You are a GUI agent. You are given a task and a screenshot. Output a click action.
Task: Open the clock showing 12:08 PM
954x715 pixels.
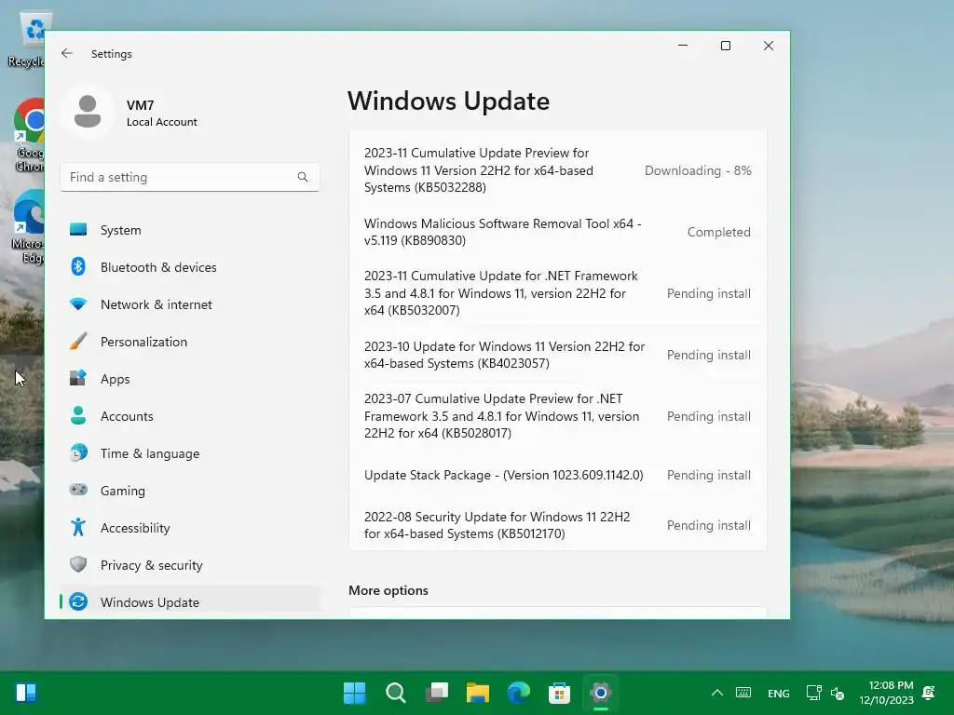pyautogui.click(x=887, y=693)
